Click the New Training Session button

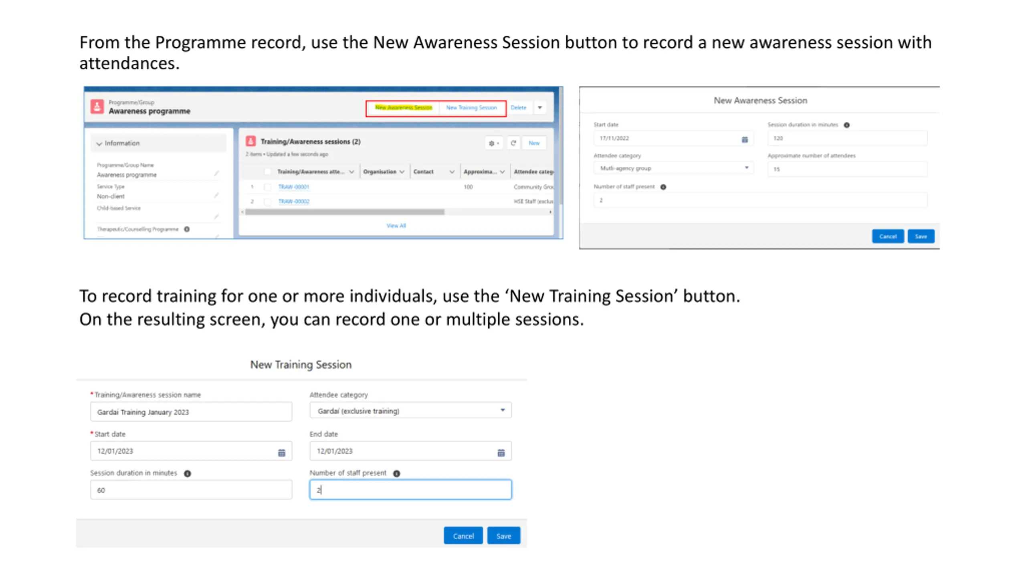471,107
